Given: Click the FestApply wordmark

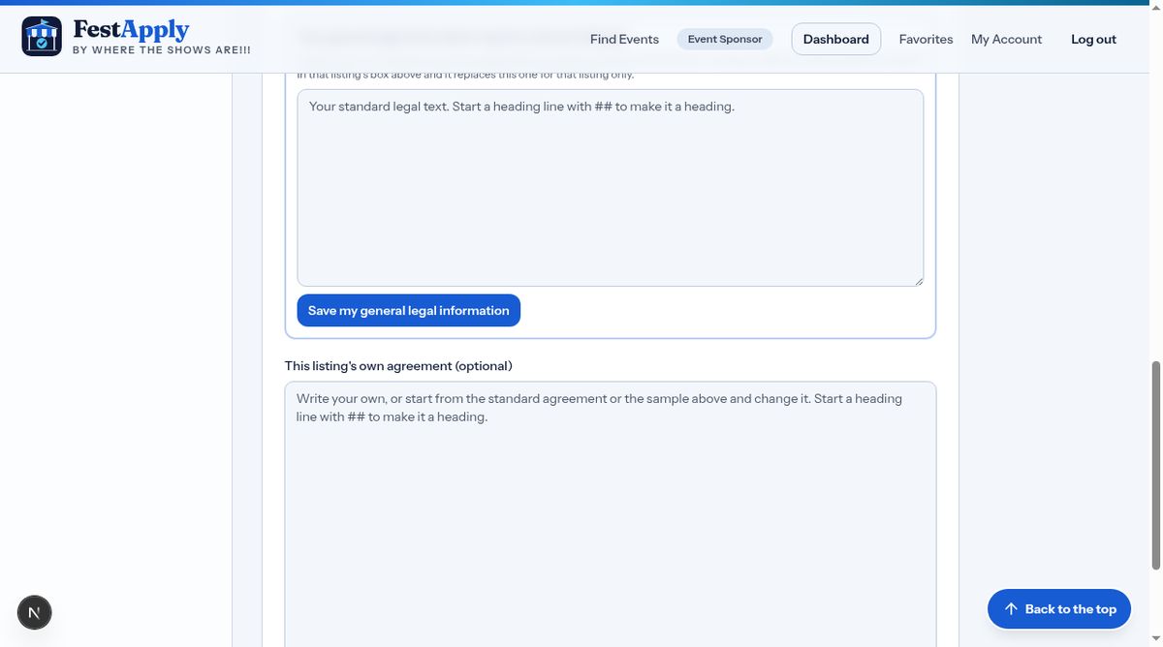Looking at the screenshot, I should pyautogui.click(x=131, y=29).
